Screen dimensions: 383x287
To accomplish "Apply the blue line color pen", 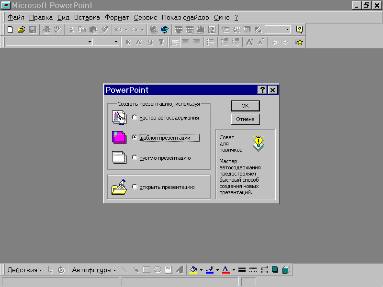I will point(210,270).
